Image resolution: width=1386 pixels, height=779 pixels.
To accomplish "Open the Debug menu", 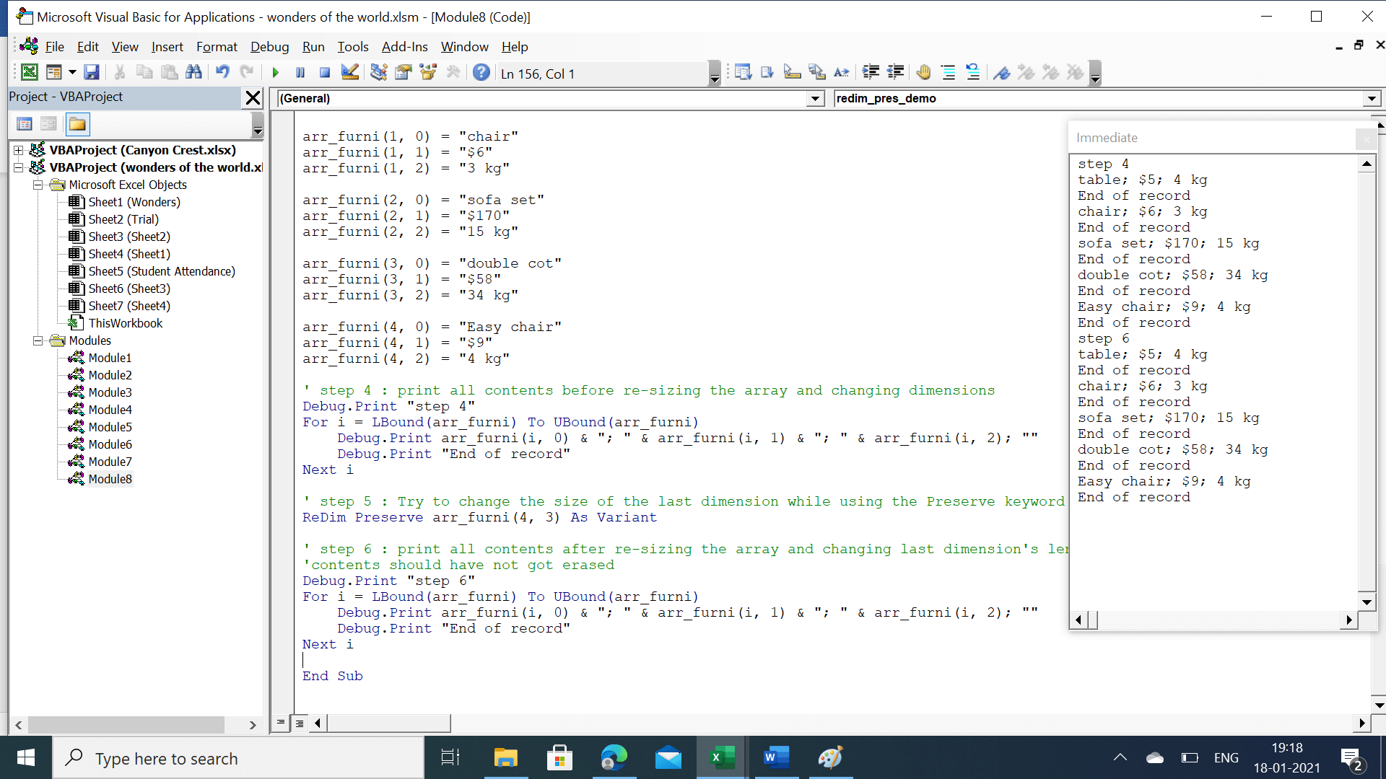I will (x=269, y=46).
